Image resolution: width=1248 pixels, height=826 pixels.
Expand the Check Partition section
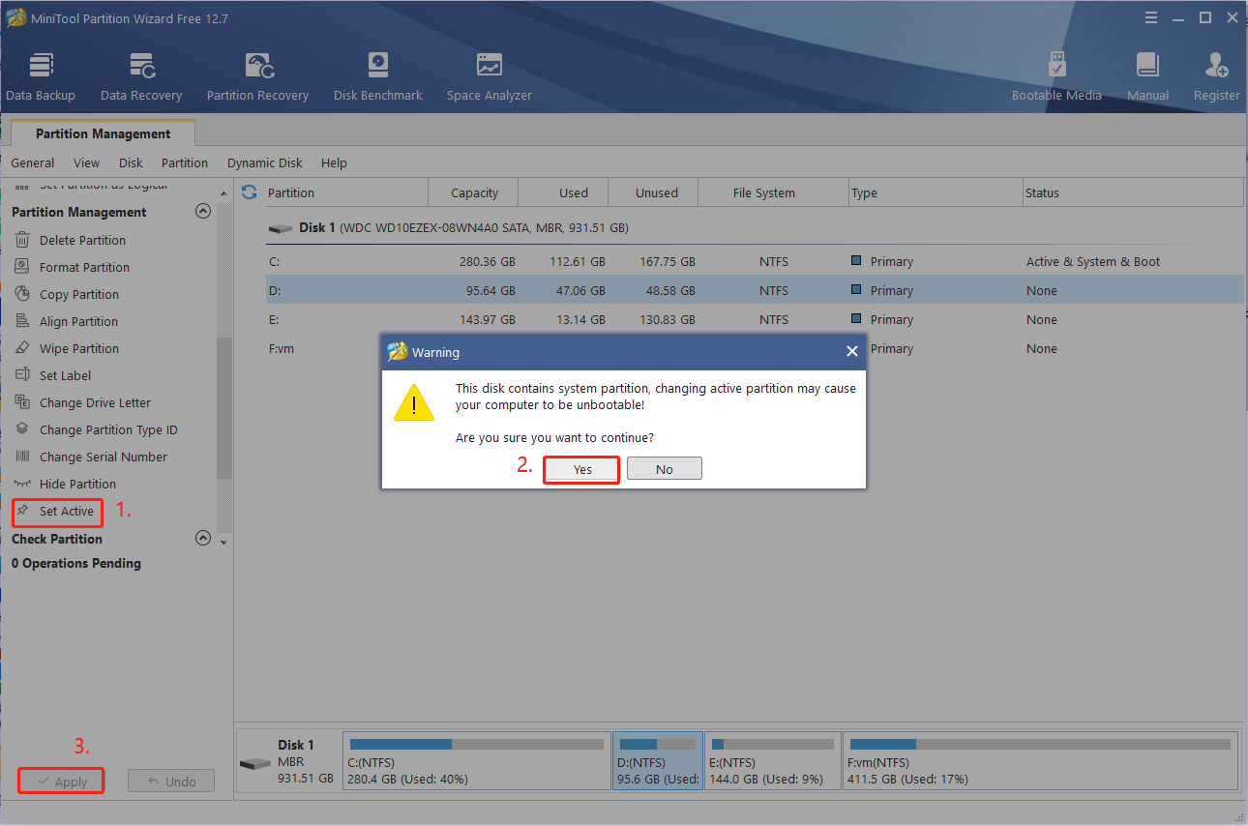(x=203, y=538)
